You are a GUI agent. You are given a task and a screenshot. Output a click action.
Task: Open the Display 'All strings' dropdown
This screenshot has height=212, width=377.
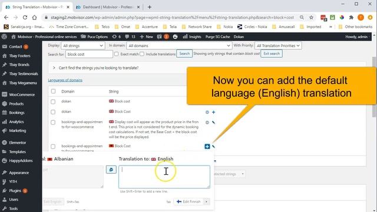coord(83,46)
